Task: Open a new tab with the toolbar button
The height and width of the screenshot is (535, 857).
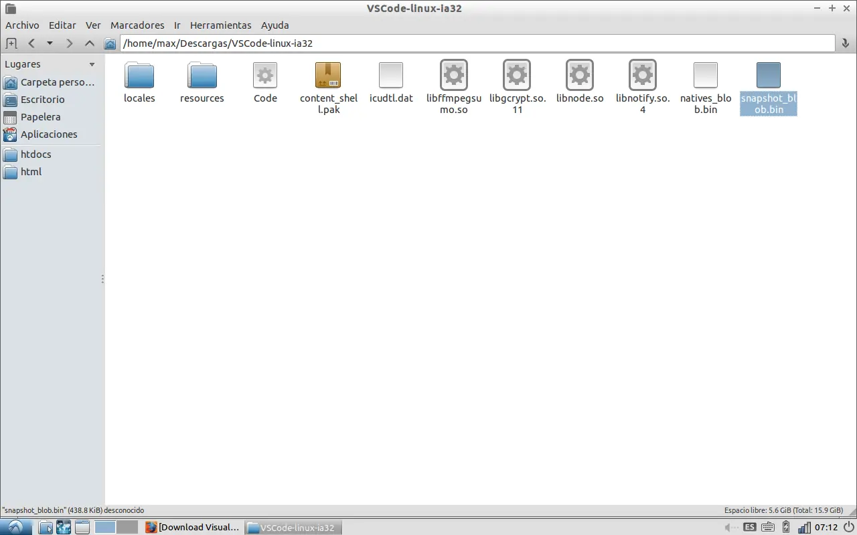Action: pyautogui.click(x=11, y=43)
